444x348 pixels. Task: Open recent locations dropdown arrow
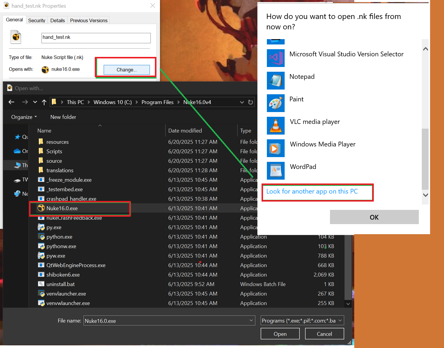(x=35, y=102)
